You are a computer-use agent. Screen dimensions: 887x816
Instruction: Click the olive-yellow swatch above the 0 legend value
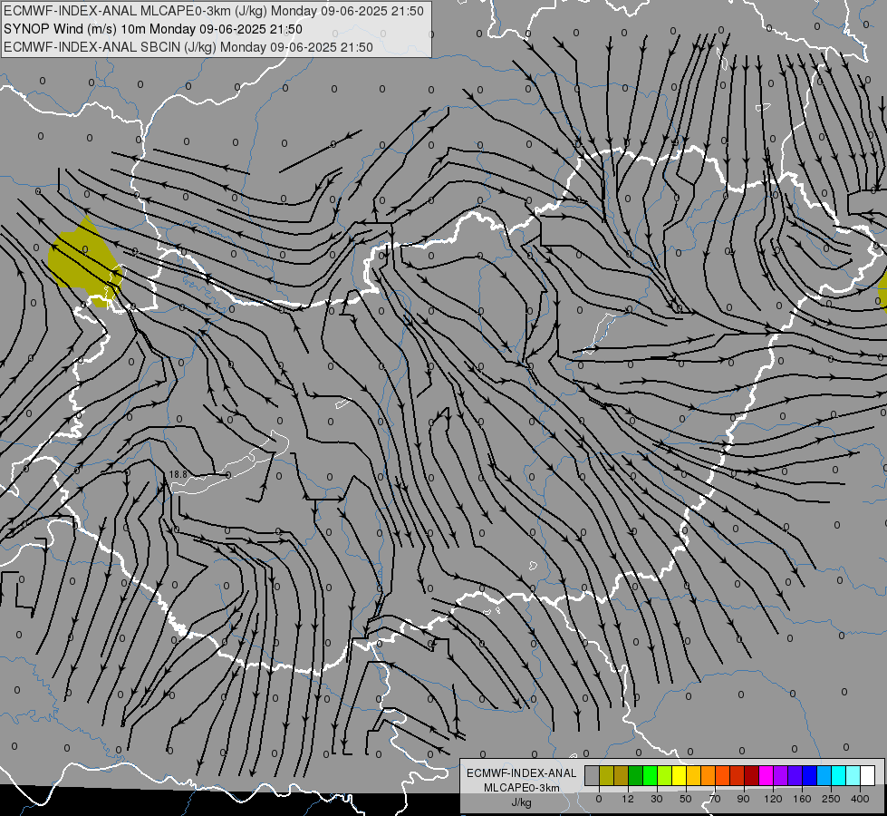coord(607,775)
